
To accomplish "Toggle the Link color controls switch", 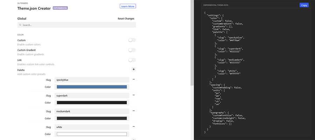I will point(132,60).
